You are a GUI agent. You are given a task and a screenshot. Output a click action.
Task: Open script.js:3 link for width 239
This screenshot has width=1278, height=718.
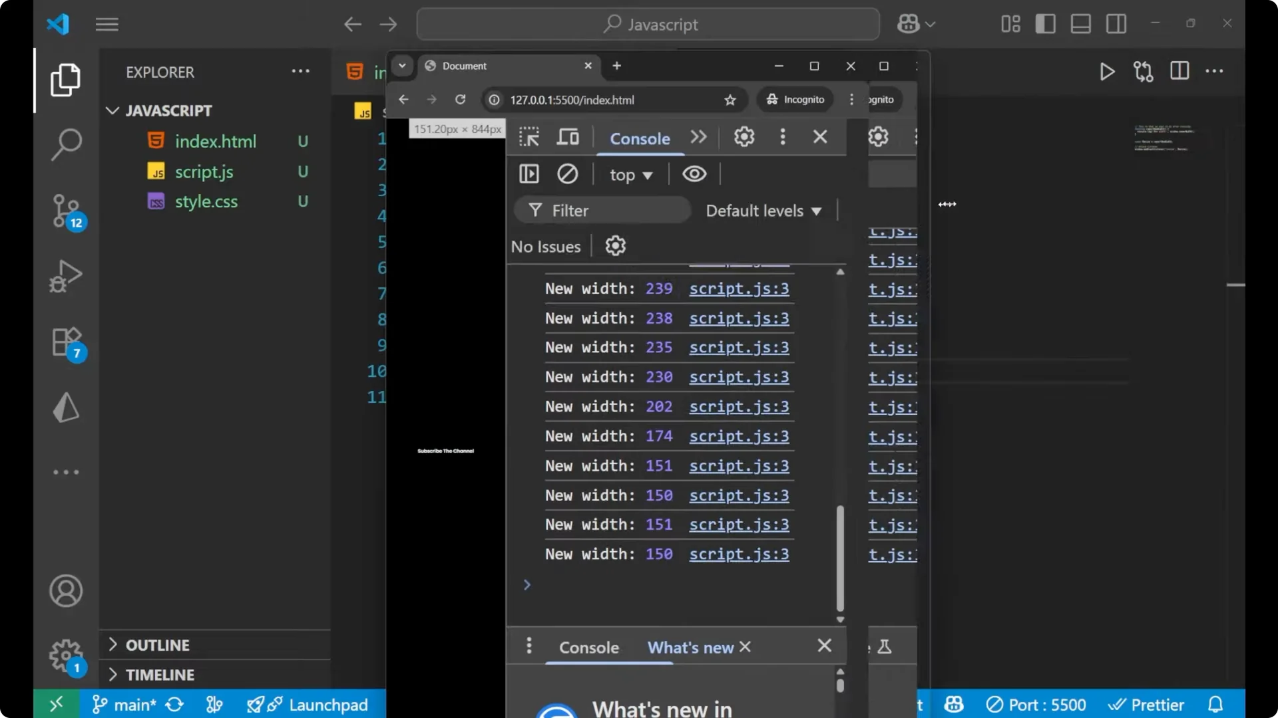coord(739,289)
